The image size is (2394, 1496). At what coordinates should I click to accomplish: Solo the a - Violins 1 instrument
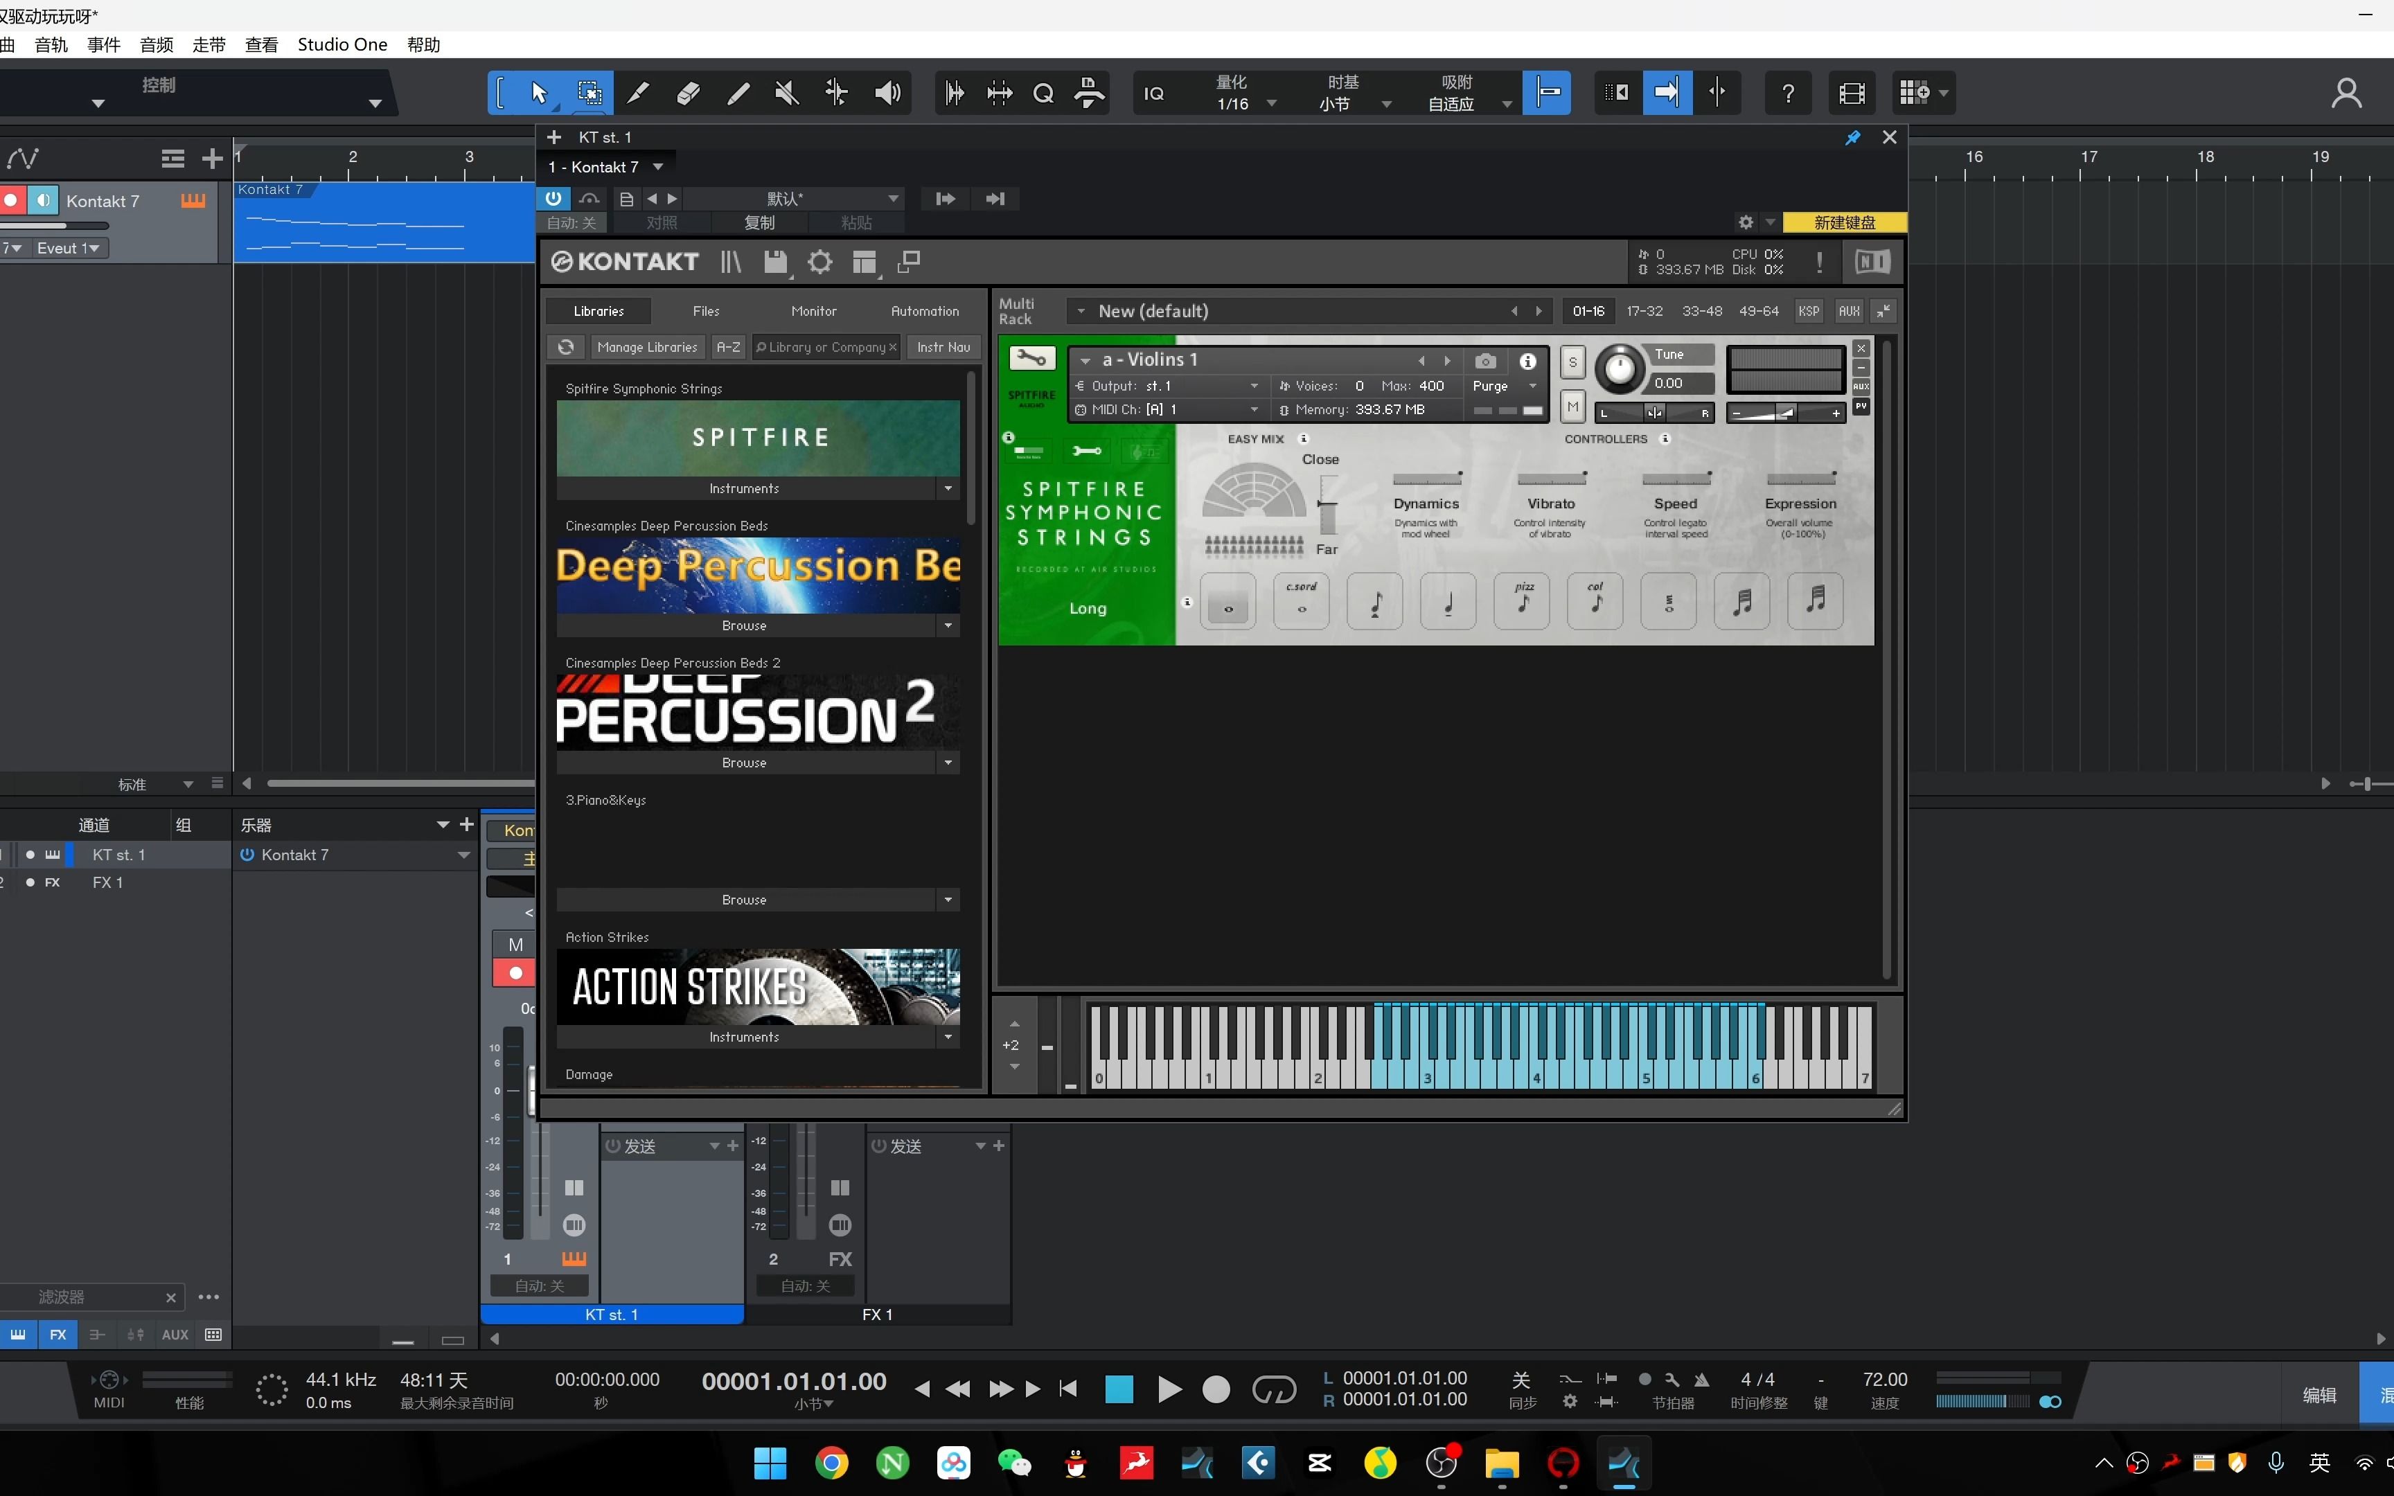1572,363
